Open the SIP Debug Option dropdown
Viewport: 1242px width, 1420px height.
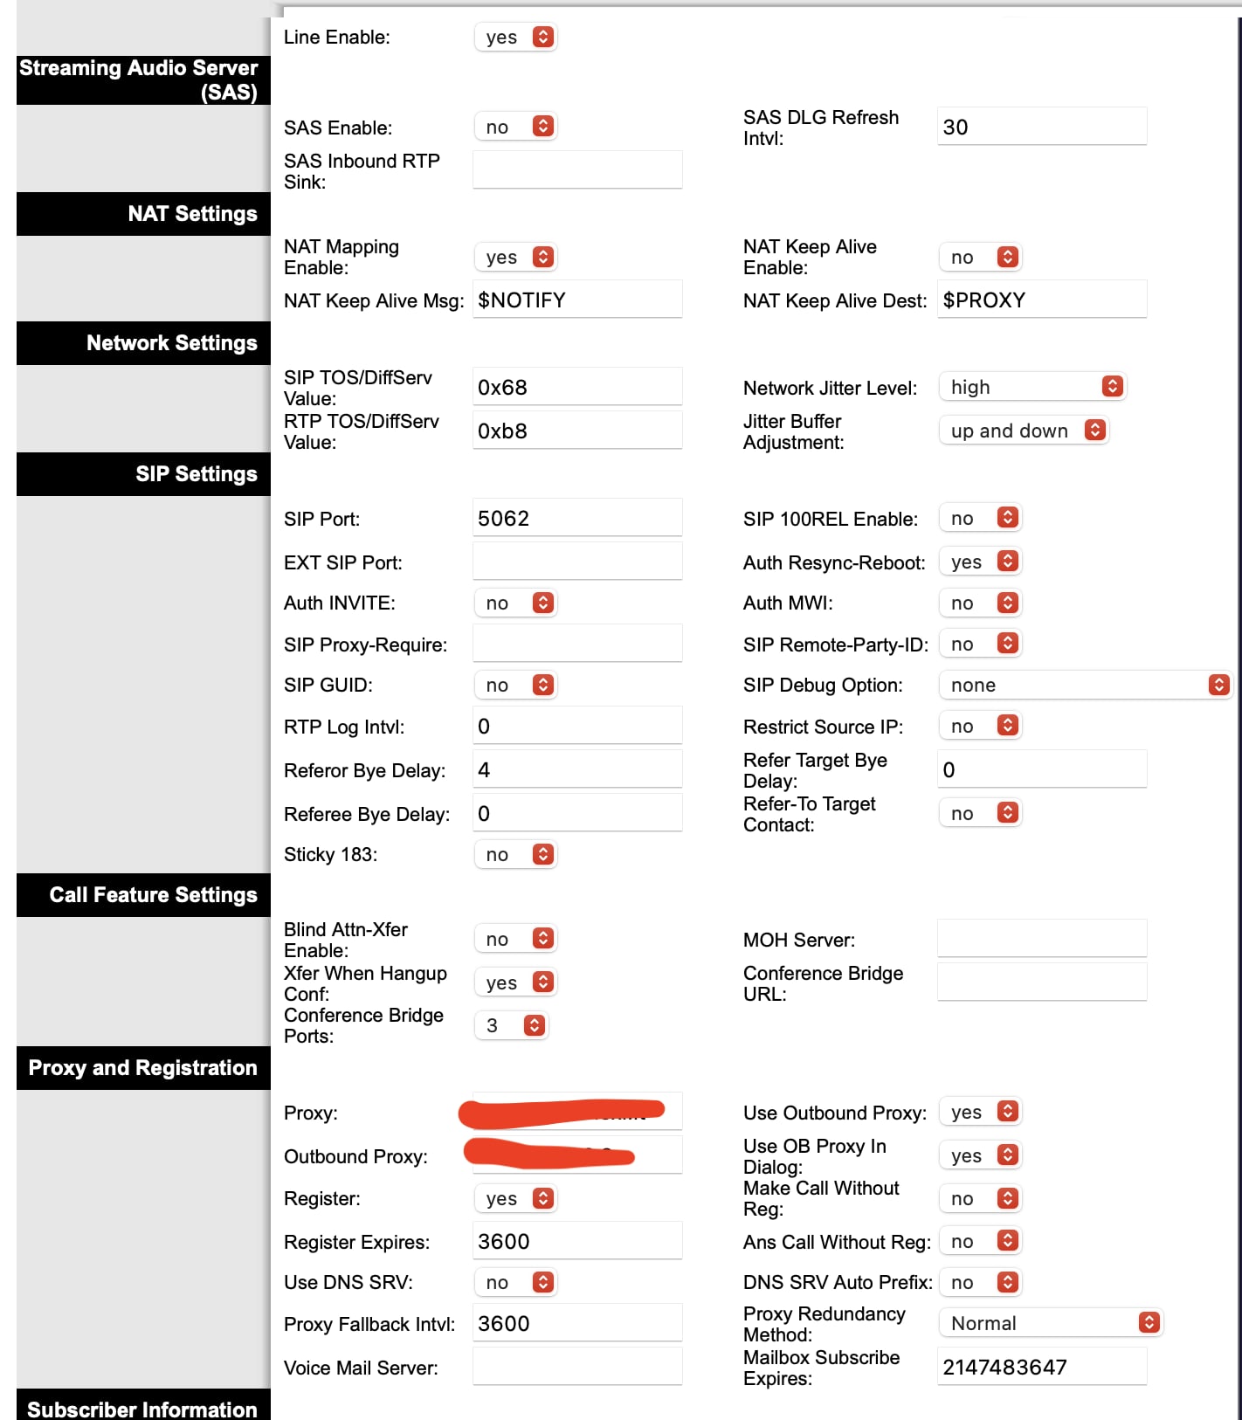(1085, 685)
